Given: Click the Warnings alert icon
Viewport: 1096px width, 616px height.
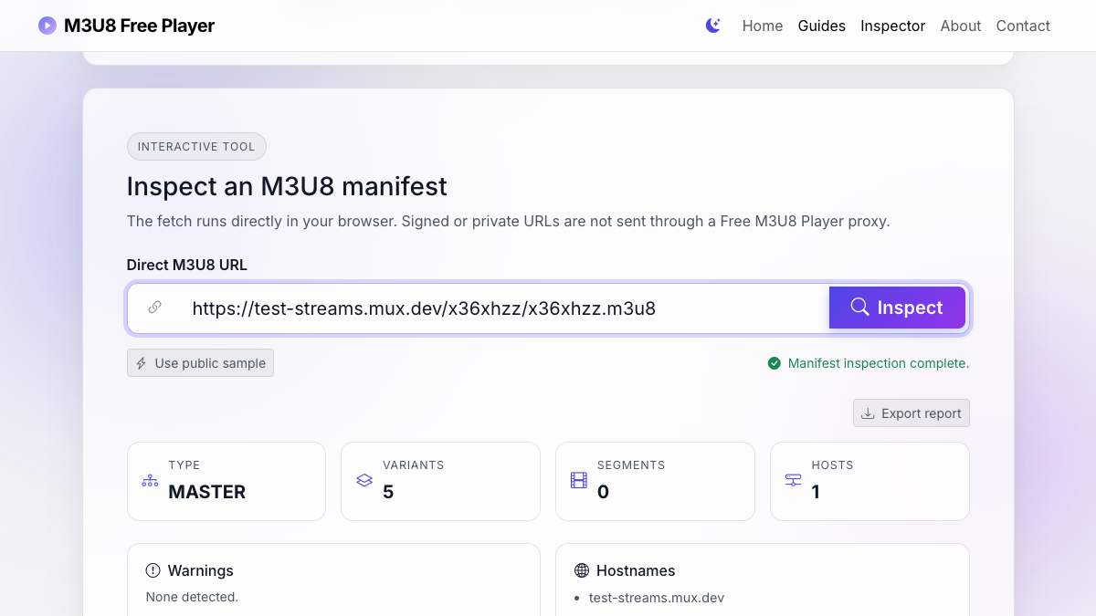Looking at the screenshot, I should tap(153, 570).
